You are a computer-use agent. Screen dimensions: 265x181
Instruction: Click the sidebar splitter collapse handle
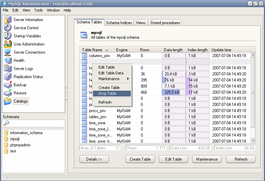(66, 94)
